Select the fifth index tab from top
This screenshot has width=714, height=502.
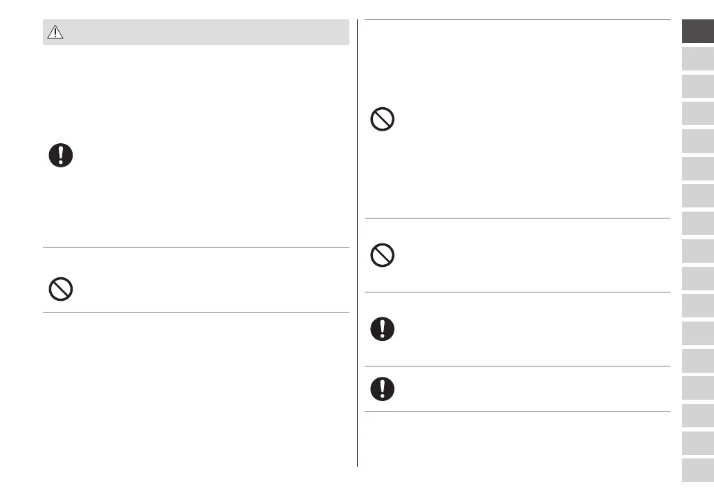(697, 141)
